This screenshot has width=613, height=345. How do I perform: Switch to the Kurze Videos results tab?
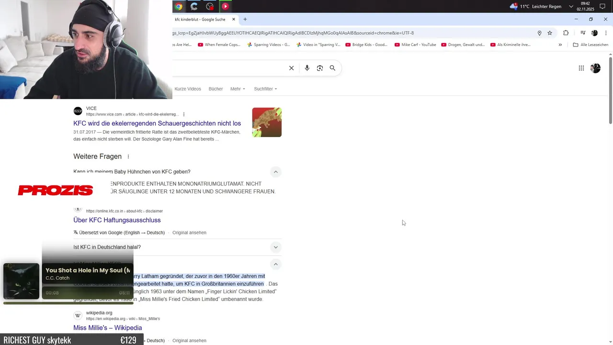[188, 89]
